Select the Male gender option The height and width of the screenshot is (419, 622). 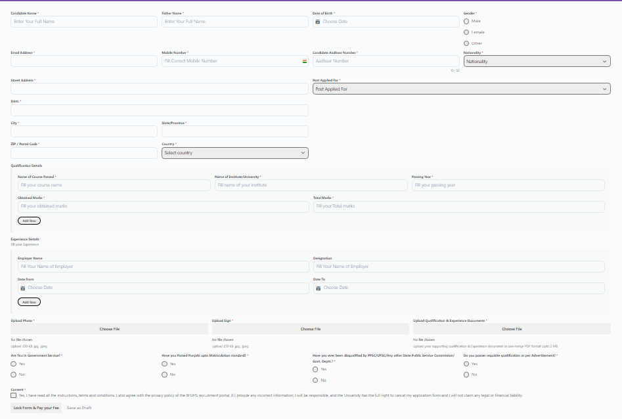pos(466,21)
